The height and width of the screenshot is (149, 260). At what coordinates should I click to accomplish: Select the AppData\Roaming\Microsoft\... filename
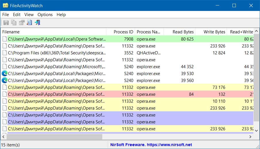click(57, 67)
